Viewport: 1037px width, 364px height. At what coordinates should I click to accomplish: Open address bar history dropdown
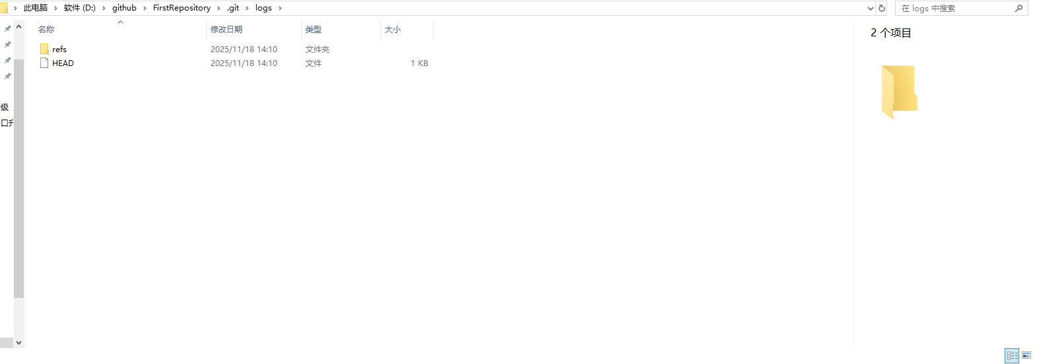coord(870,8)
